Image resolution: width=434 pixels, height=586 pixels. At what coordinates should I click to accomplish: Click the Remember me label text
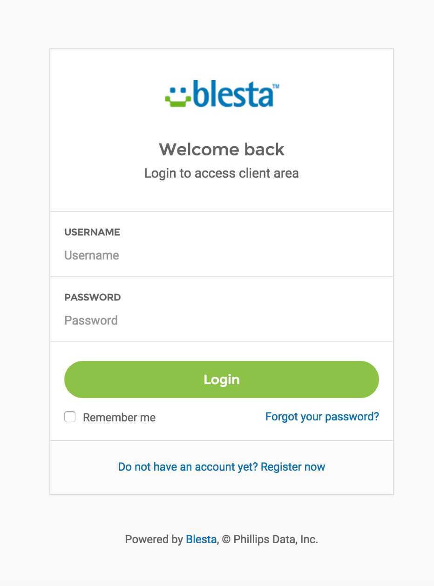point(119,418)
